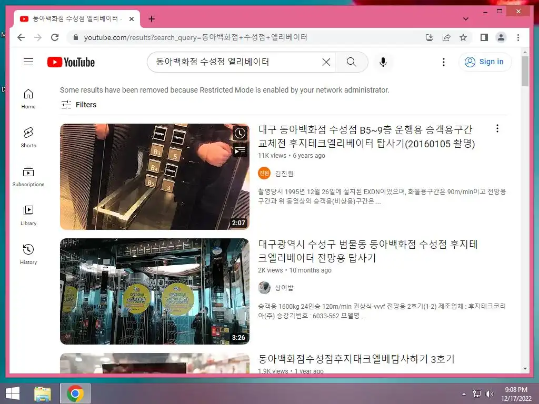Open video 대구 동아백화점 수성점 B5~9층 title
The height and width of the screenshot is (404, 539).
(366, 136)
